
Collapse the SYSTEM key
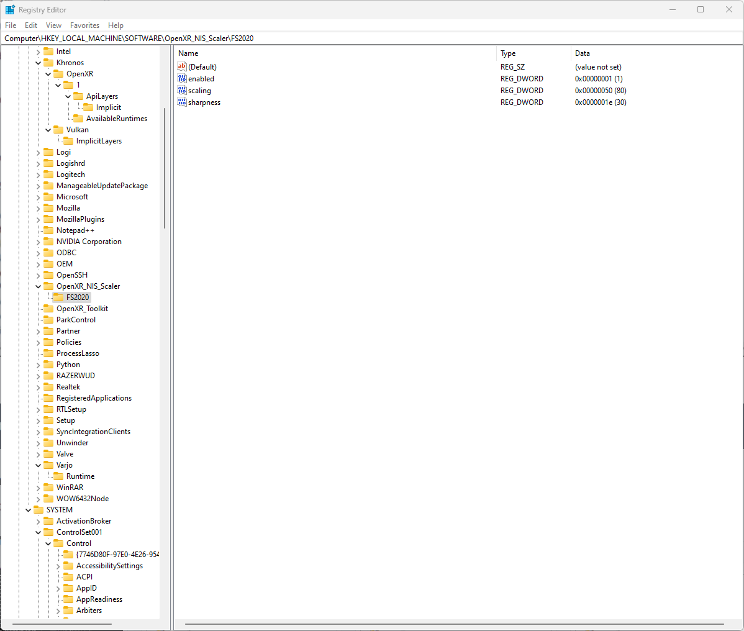29,510
